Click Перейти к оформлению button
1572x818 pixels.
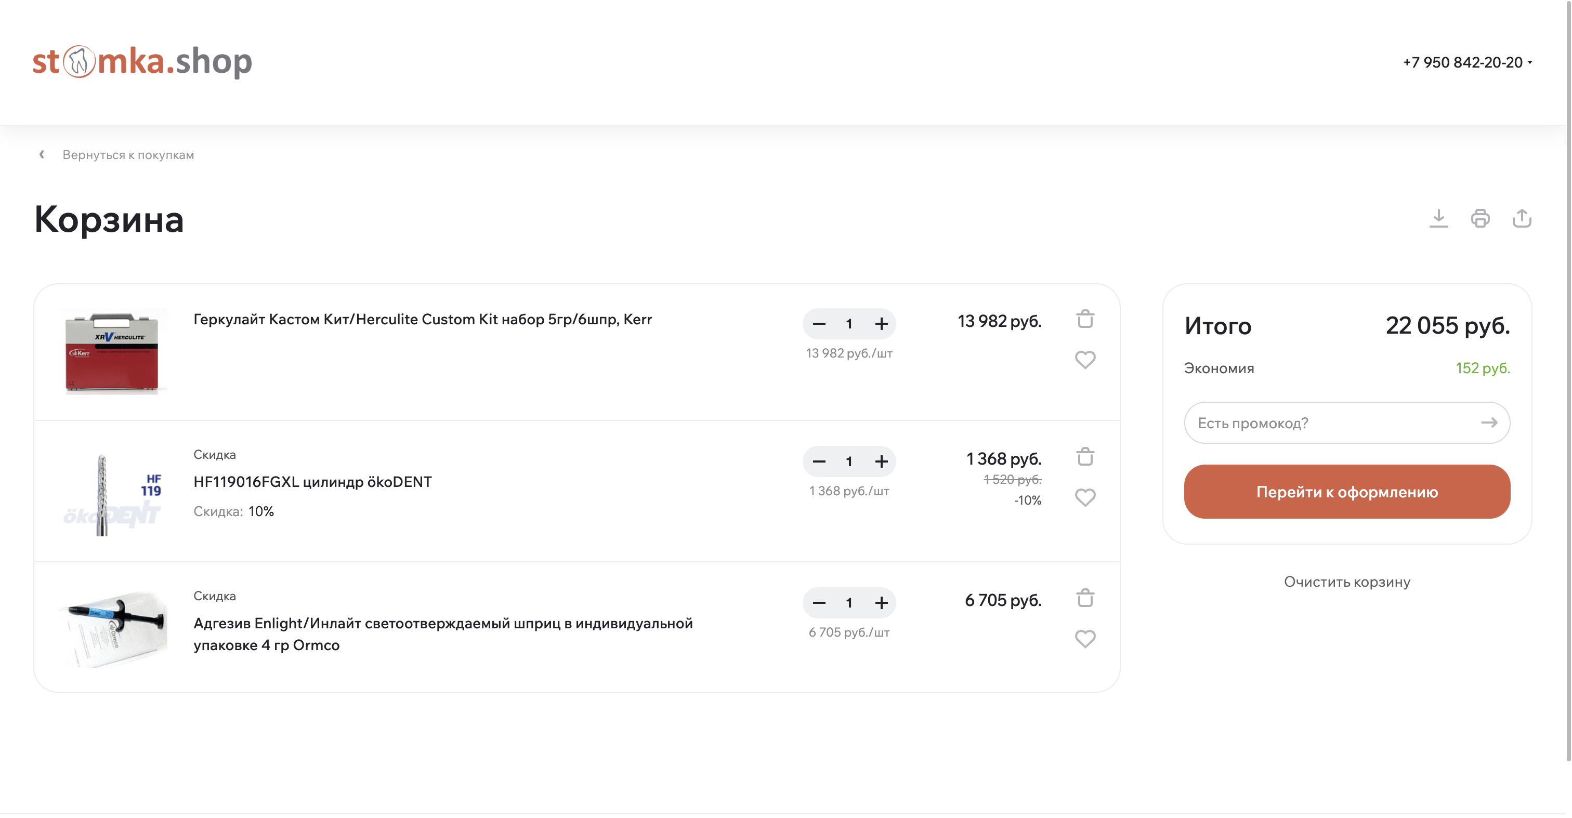1347,492
